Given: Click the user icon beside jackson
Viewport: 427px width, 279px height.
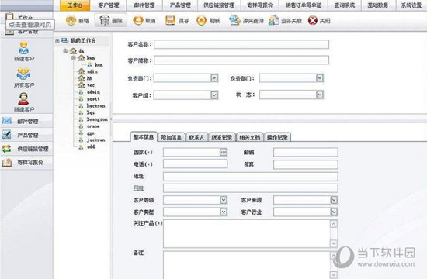Looking at the screenshot, I should coord(81,139).
